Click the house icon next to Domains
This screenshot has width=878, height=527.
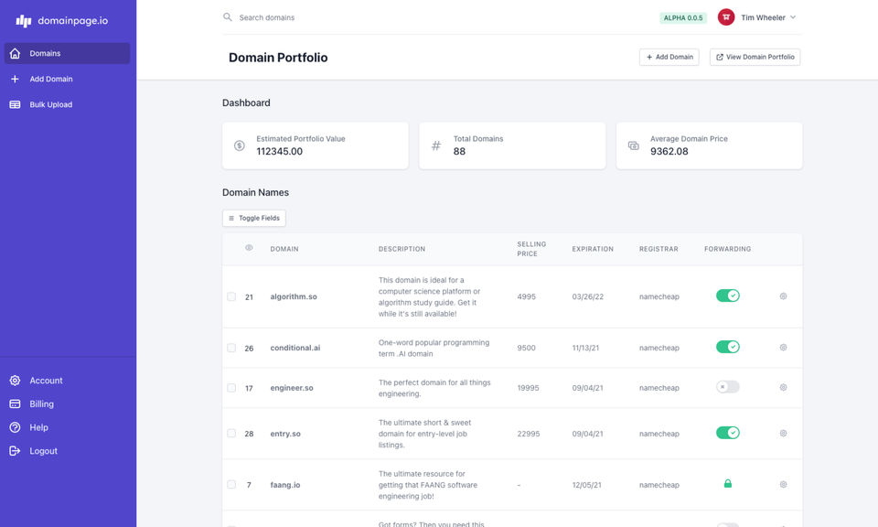click(16, 53)
